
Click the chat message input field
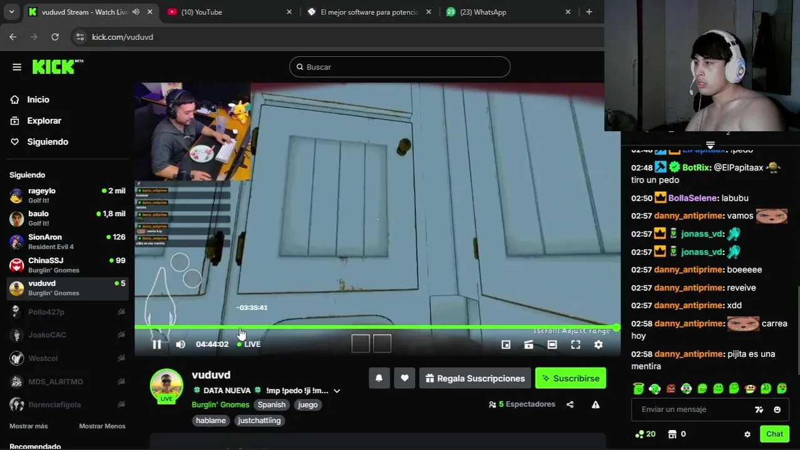click(x=692, y=409)
